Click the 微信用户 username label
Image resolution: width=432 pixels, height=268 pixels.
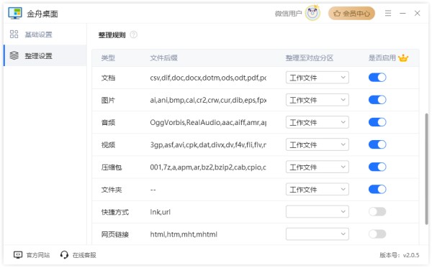tap(288, 14)
